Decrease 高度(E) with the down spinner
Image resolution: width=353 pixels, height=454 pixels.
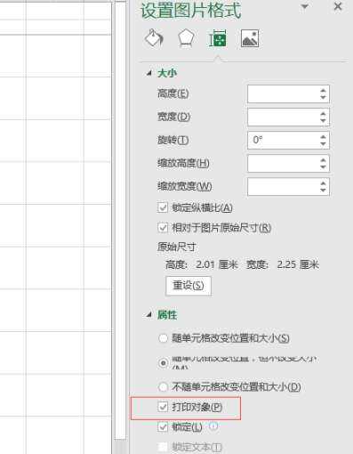[x=323, y=98]
